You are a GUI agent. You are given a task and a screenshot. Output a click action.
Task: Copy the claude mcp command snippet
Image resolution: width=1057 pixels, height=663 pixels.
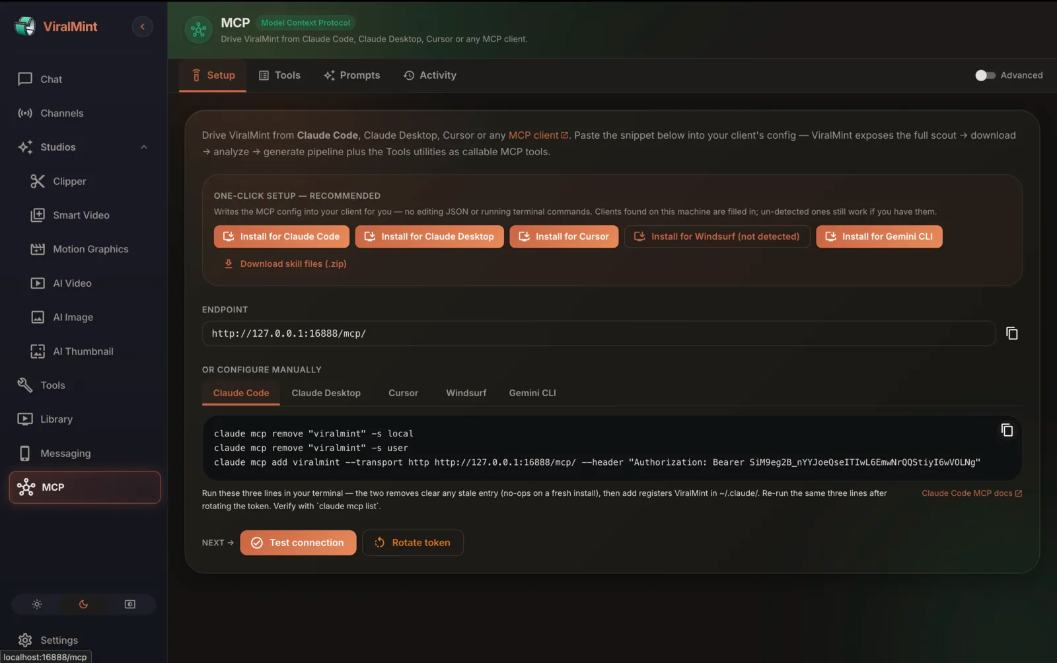click(x=1007, y=431)
